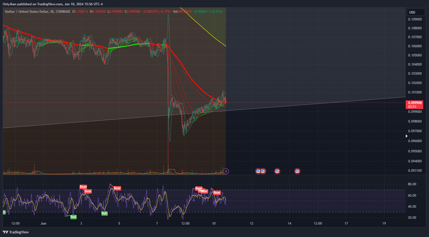Select the low value L0.099850 in legend
The height and width of the screenshot is (237, 429).
point(115,12)
